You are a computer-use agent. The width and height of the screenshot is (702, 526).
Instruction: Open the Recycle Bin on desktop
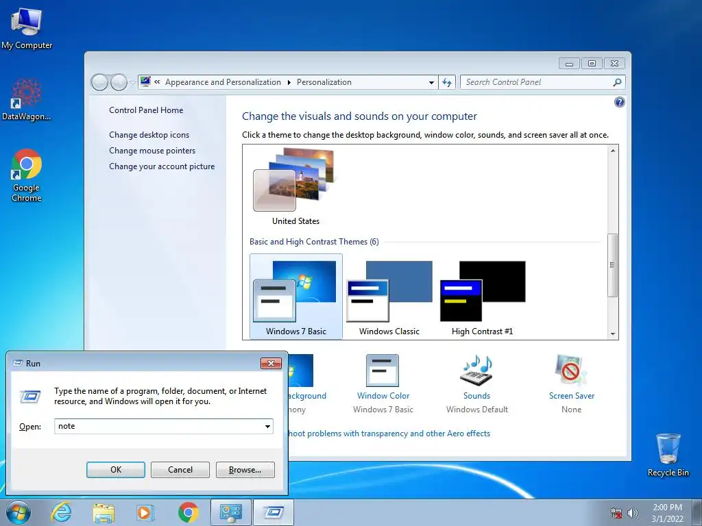[668, 455]
